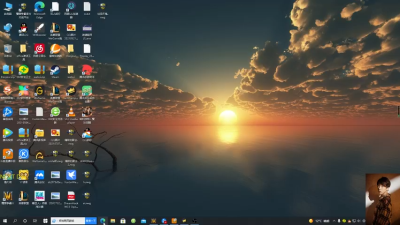Open the webui.zip archive icon
Image resolution: width=400 pixels, height=225 pixels.
39,71
